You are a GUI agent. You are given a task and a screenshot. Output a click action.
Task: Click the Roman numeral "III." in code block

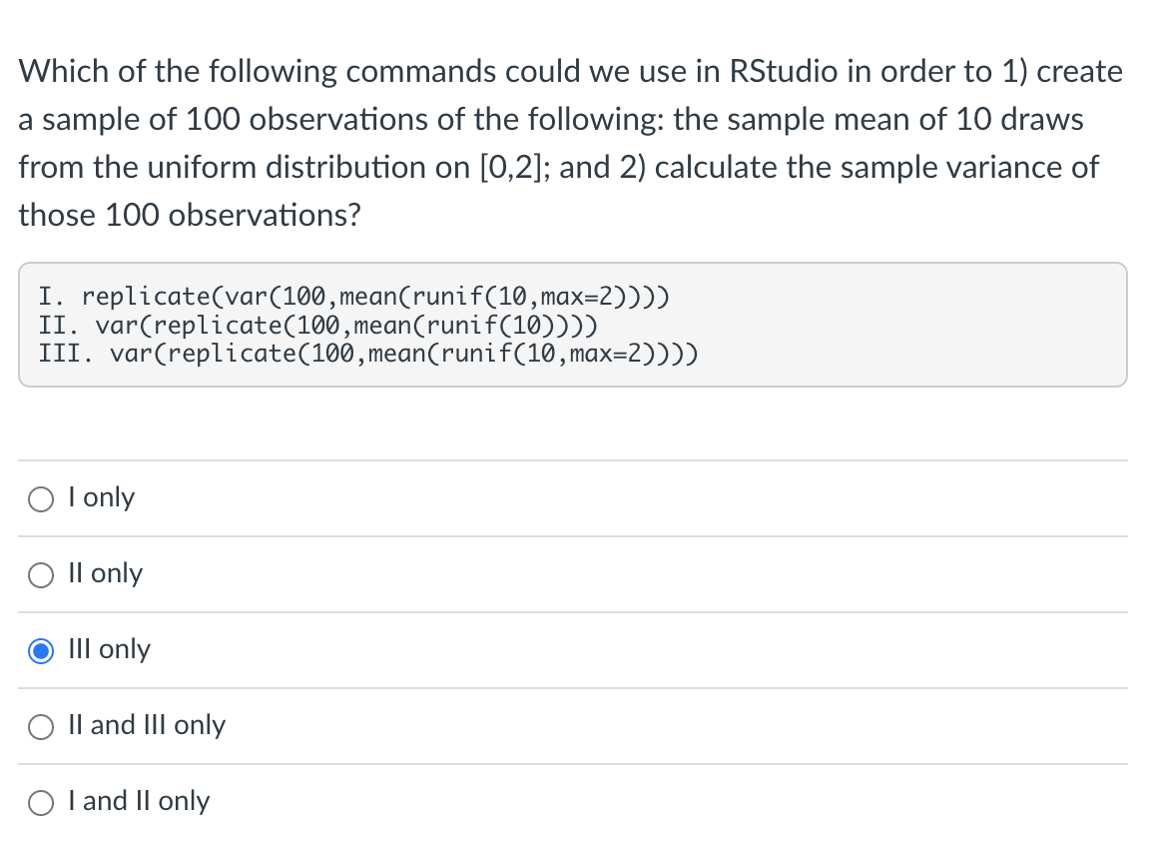click(x=66, y=354)
